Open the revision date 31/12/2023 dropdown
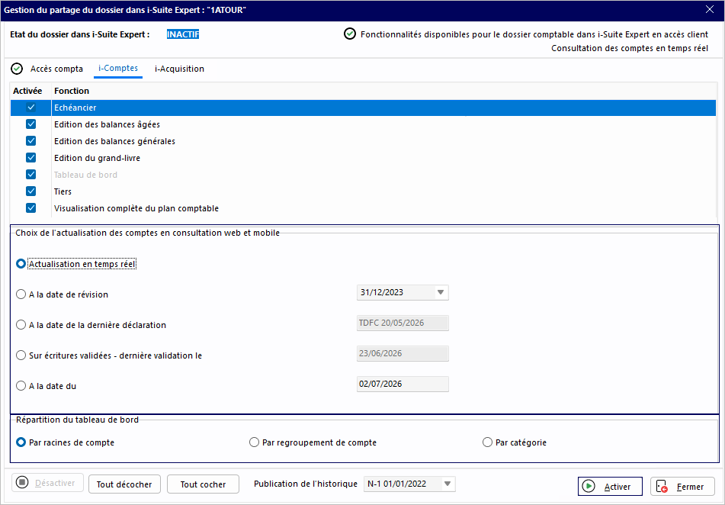 click(441, 292)
